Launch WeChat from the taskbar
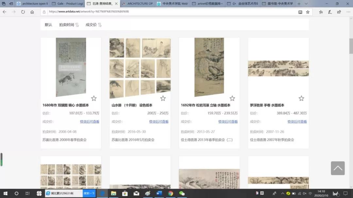The width and height of the screenshot is (353, 198). (182, 193)
